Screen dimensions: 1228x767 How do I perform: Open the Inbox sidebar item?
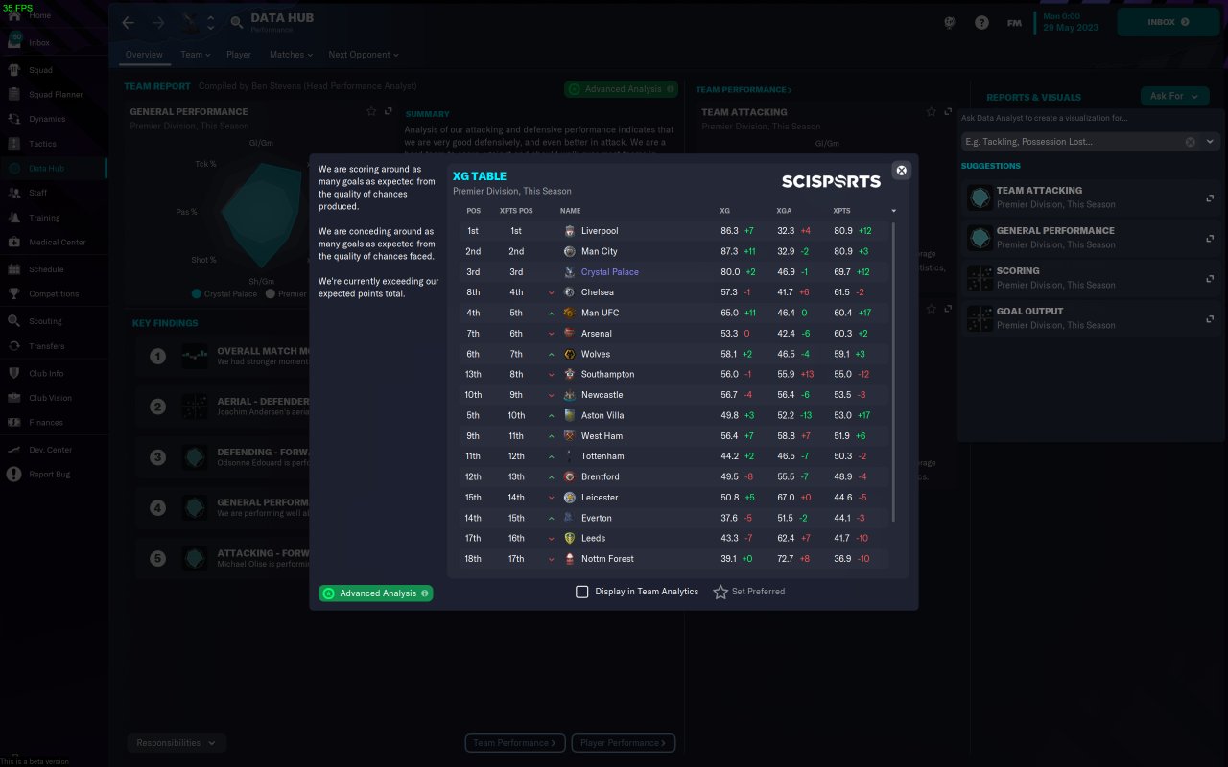click(x=40, y=43)
